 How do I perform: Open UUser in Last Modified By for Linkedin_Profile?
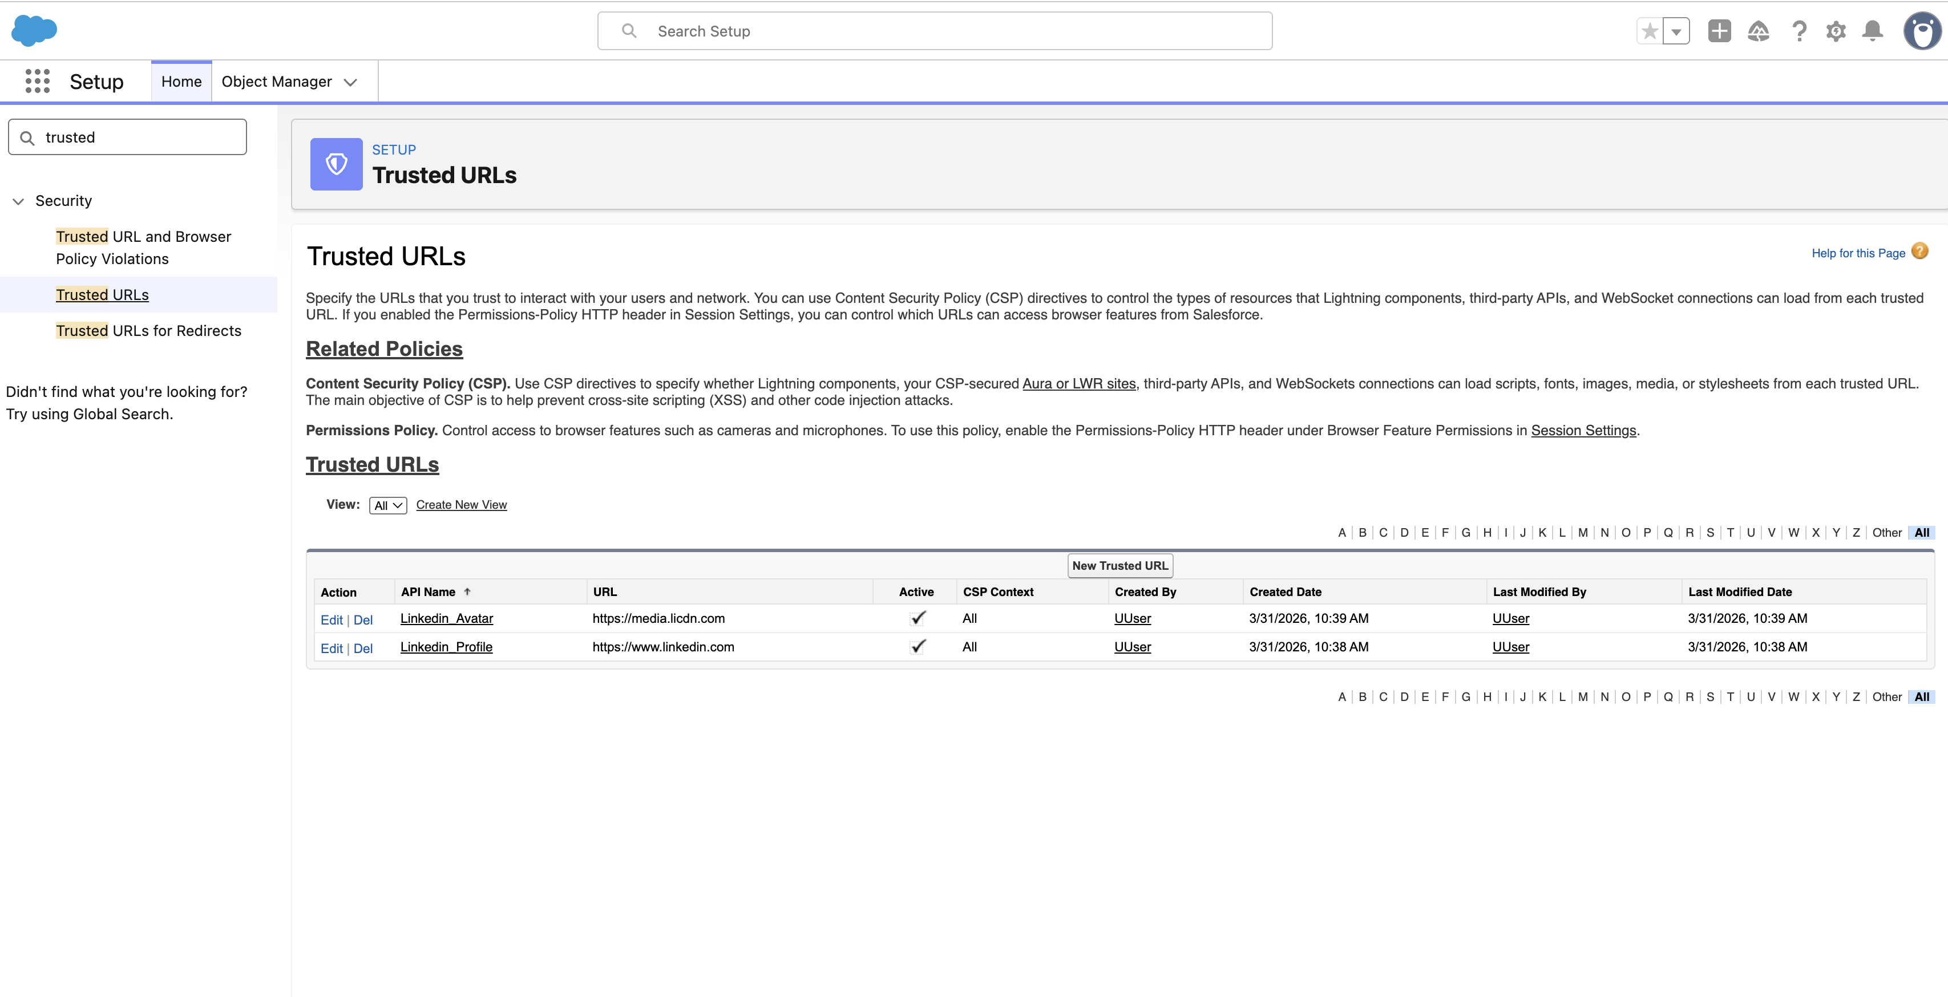pyautogui.click(x=1510, y=647)
